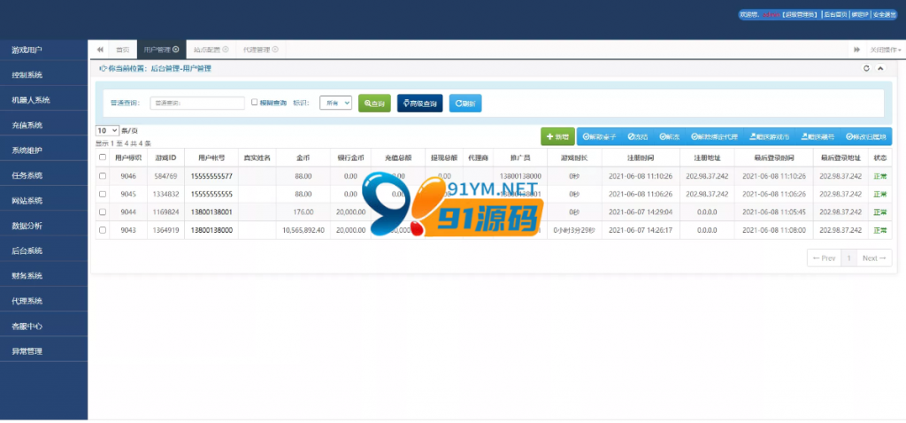Go to next page with Next
Screen dimensions: 906x423
873,258
